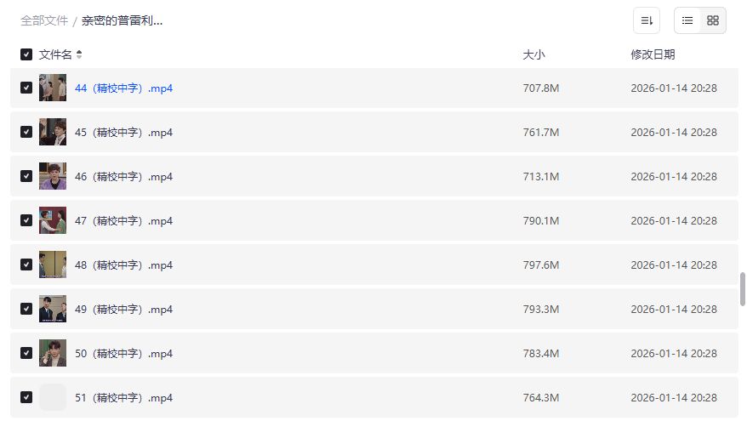Screen dimensions: 747x421
Task: Open the sort order icon
Action: click(x=647, y=20)
